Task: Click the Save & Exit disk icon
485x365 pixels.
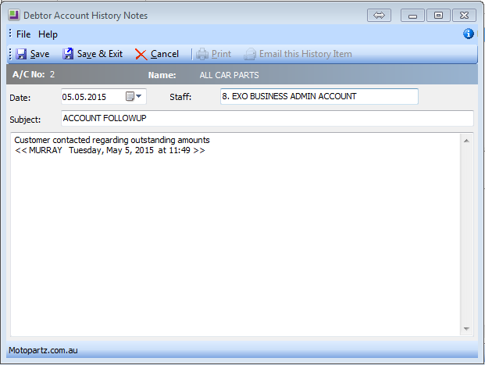Action: pyautogui.click(x=68, y=54)
